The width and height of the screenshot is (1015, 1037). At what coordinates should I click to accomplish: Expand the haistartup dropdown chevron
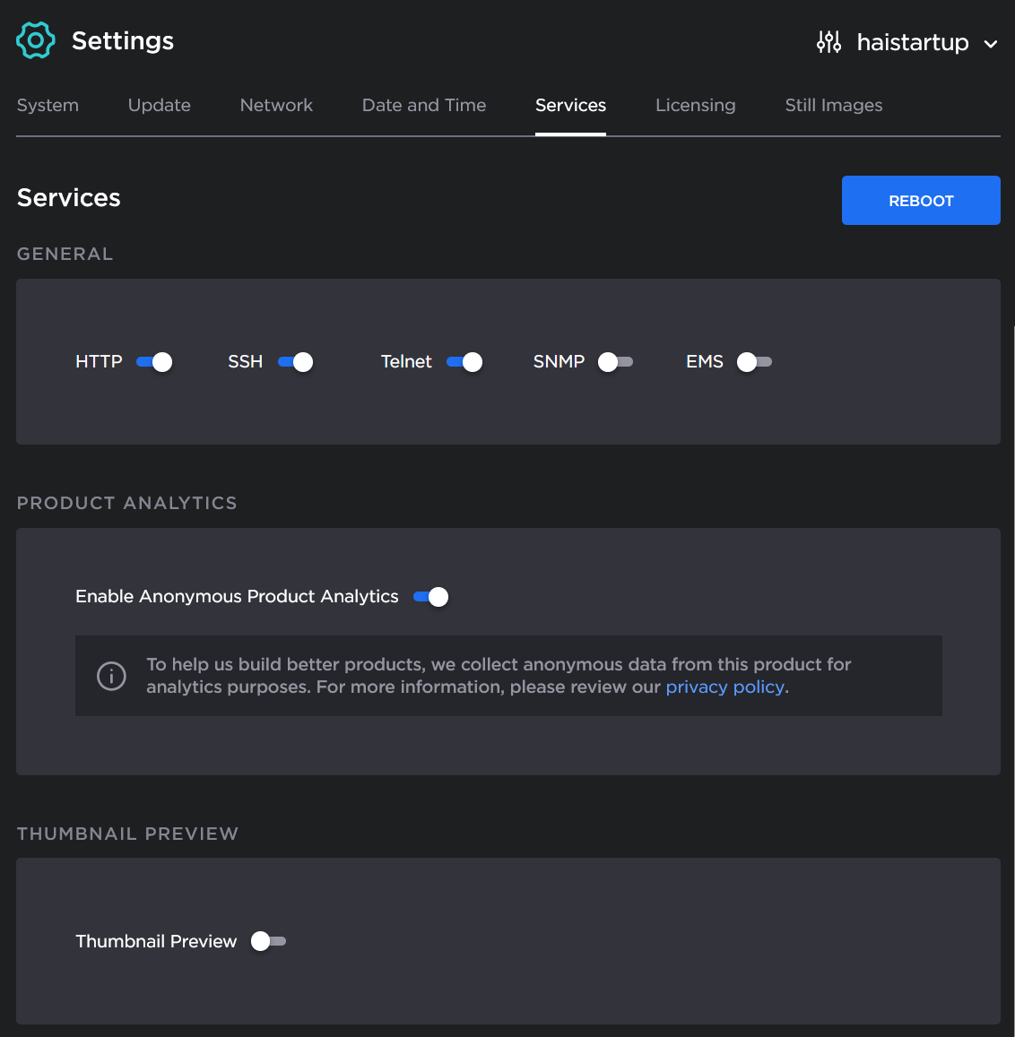pos(991,44)
